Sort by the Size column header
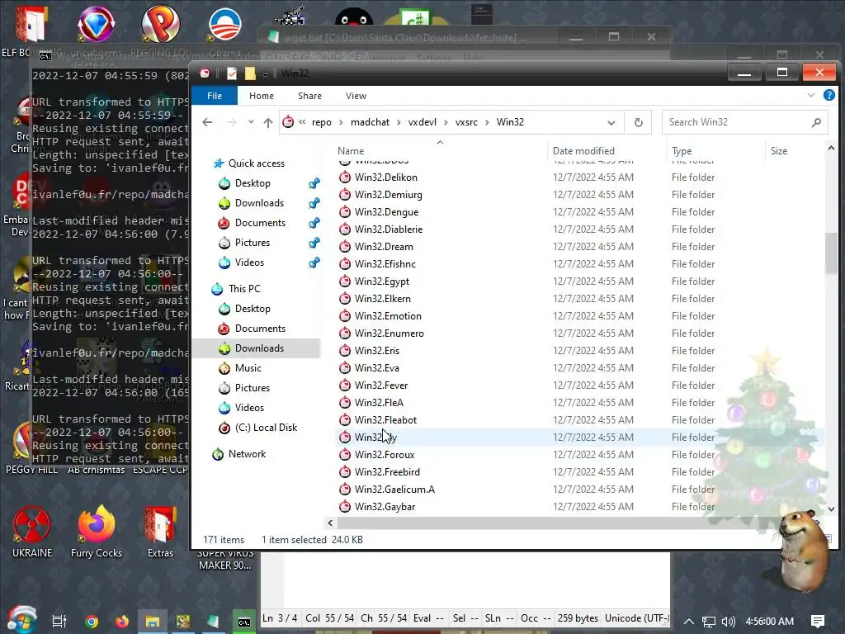The image size is (845, 634). click(779, 151)
